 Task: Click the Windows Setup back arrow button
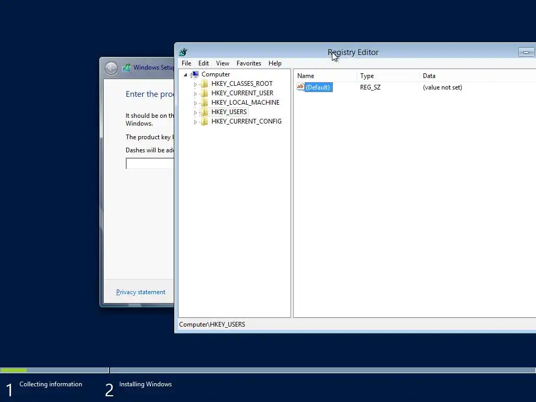[x=111, y=68]
